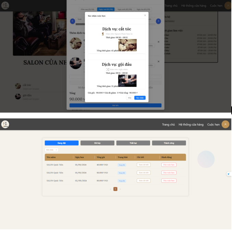
Task: Click the cắt tóc photo in the dialog
Action: [x=127, y=45]
